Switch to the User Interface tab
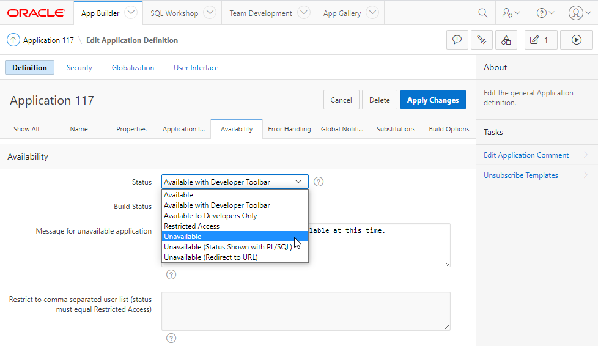This screenshot has height=346, width=598. [196, 67]
